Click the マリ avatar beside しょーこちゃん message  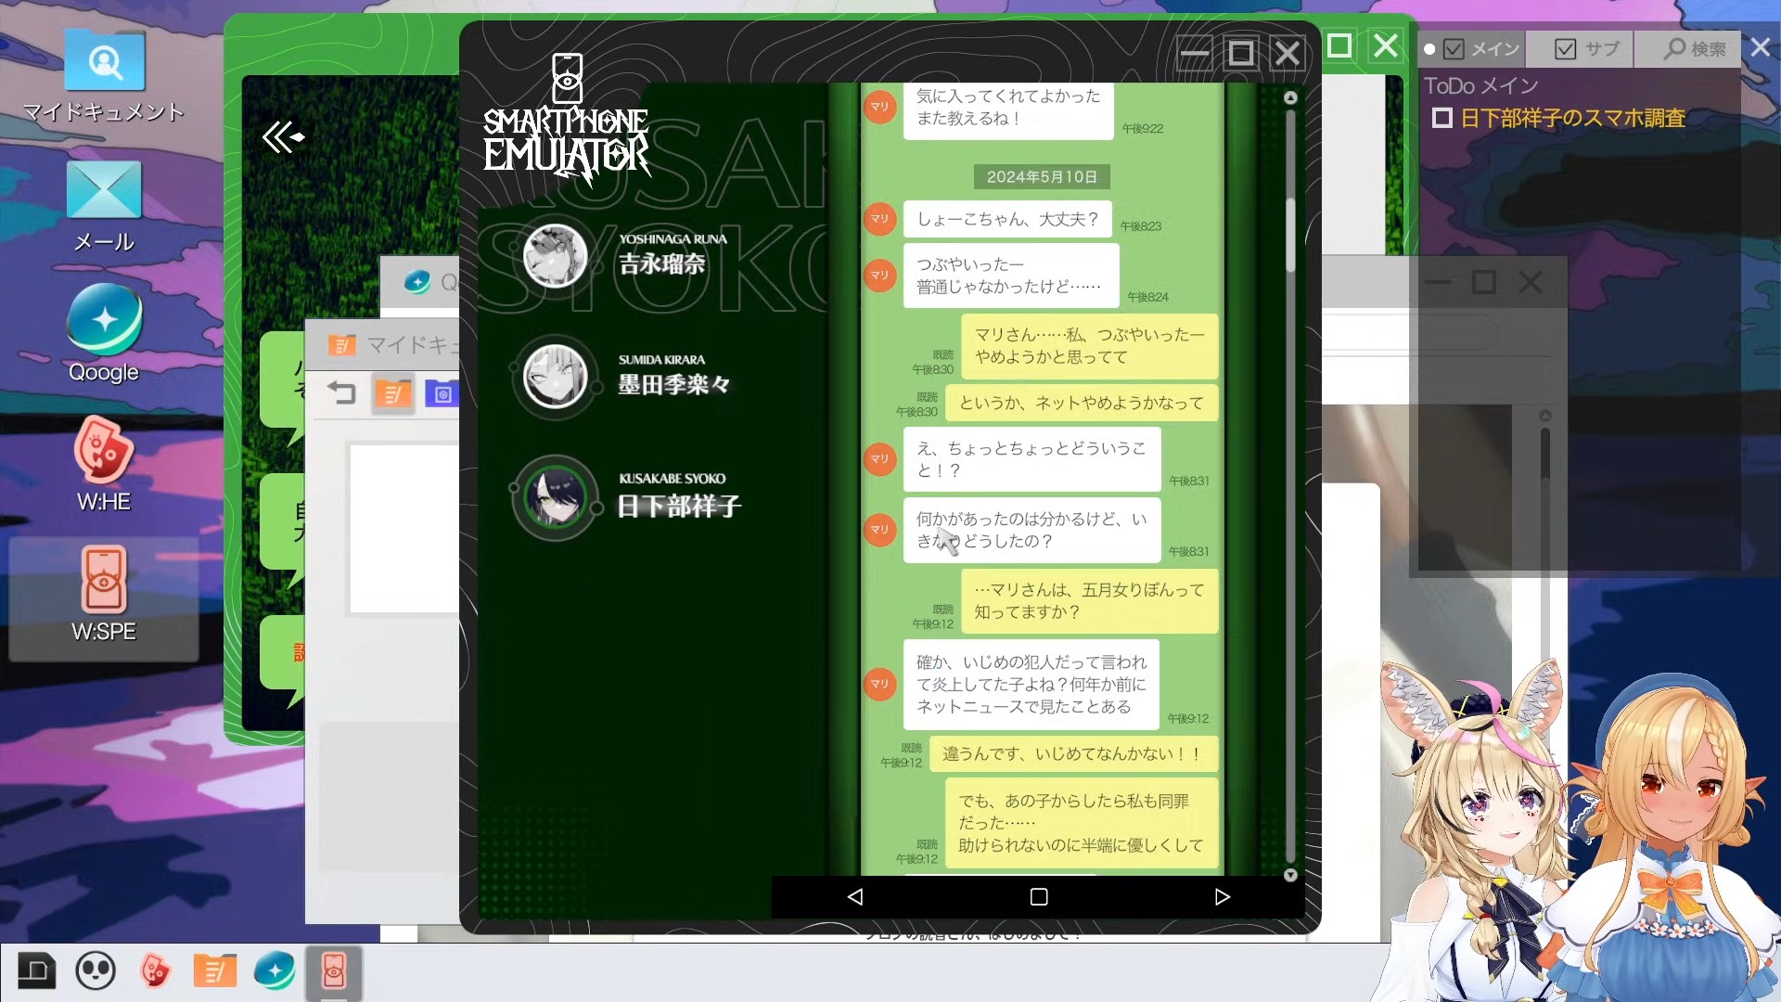point(879,219)
